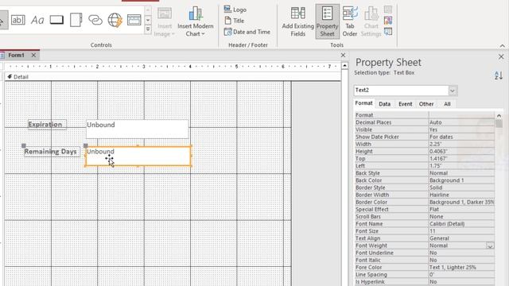Select the Expiration unbound text box
Image resolution: width=509 pixels, height=286 pixels.
click(x=137, y=129)
